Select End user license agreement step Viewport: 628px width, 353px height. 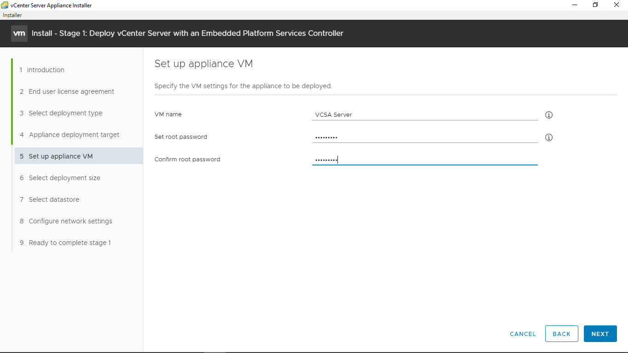click(x=71, y=91)
